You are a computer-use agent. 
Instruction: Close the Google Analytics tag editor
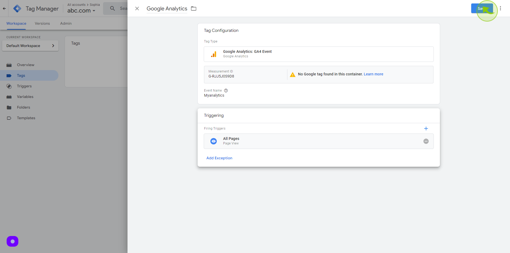[137, 8]
